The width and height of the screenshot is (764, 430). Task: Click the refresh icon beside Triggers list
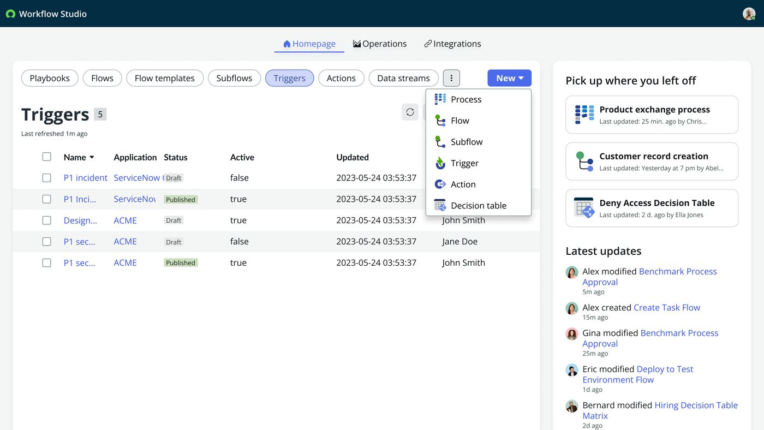tap(410, 112)
